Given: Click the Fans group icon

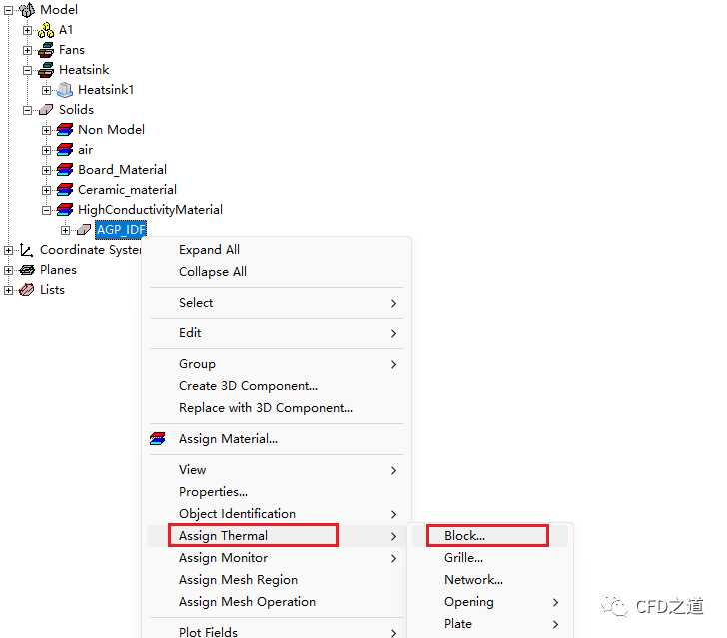Looking at the screenshot, I should [46, 50].
